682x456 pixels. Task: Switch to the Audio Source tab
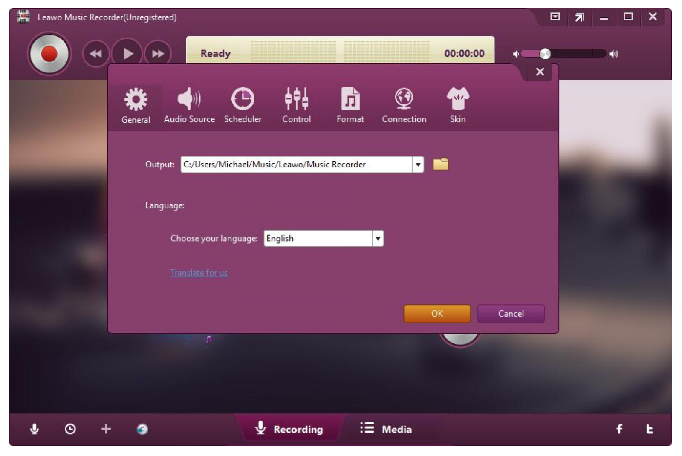click(189, 106)
